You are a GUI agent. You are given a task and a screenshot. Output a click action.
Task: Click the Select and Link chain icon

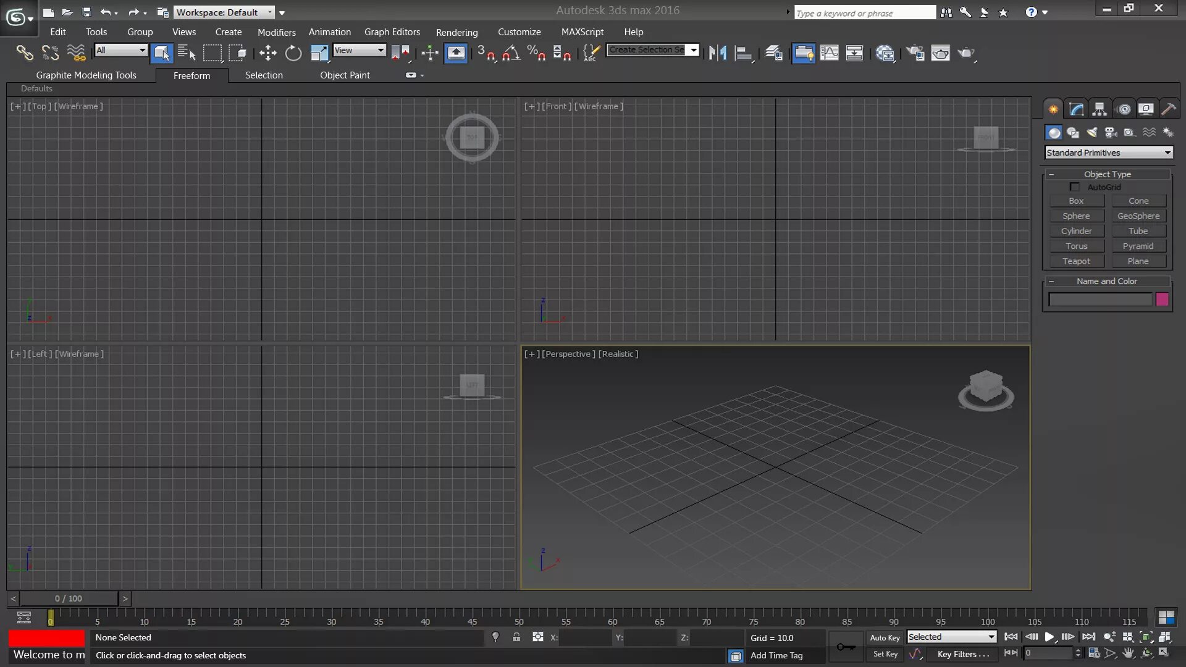[x=25, y=53]
